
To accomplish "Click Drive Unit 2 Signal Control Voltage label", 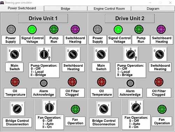I will pos(119,40).
